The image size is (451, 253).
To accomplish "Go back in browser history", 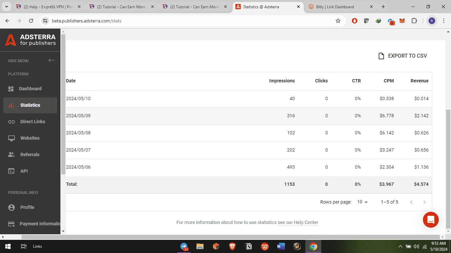I will click(8, 21).
